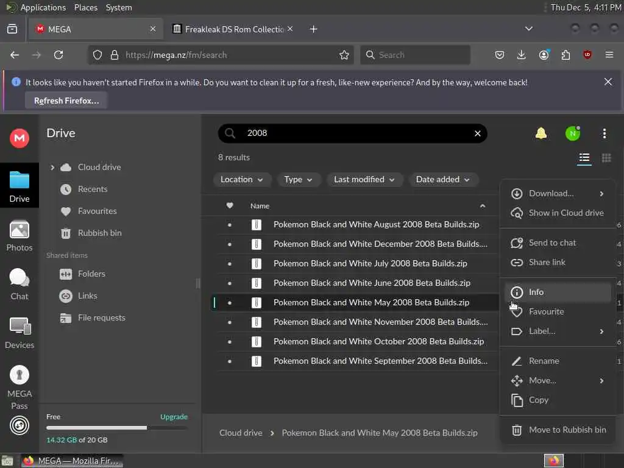Open the Photos section

[x=19, y=236]
